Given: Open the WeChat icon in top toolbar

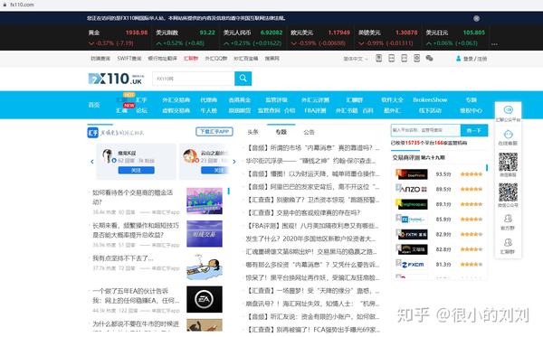Looking at the screenshot, I should (x=429, y=58).
